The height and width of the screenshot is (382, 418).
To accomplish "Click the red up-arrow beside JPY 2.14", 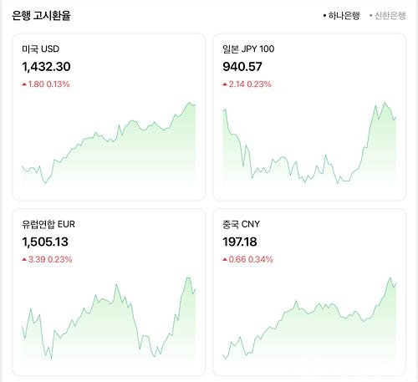I will pos(225,84).
